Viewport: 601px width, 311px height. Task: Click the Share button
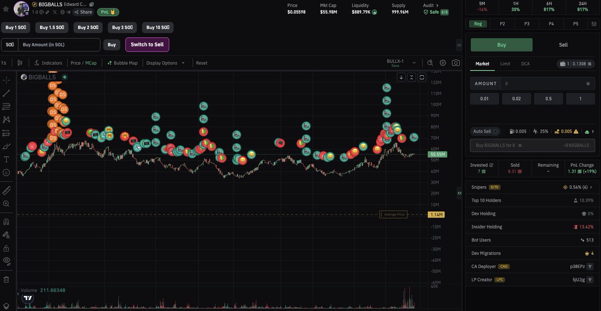coord(83,12)
